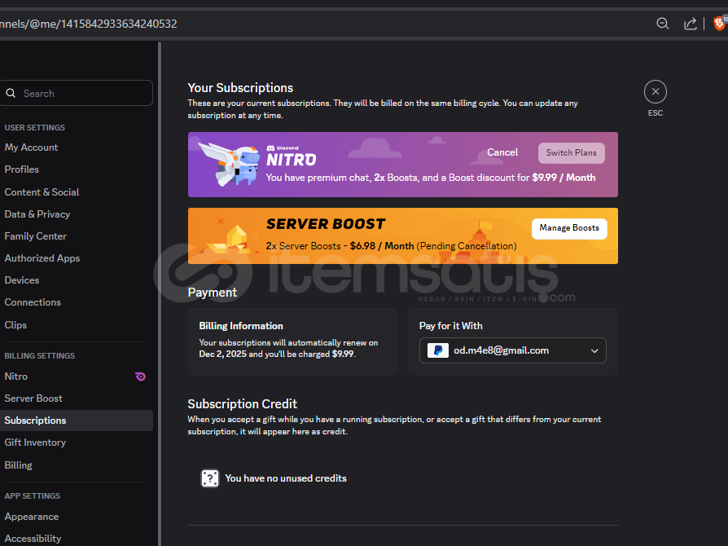Open Profiles settings

pyautogui.click(x=21, y=170)
